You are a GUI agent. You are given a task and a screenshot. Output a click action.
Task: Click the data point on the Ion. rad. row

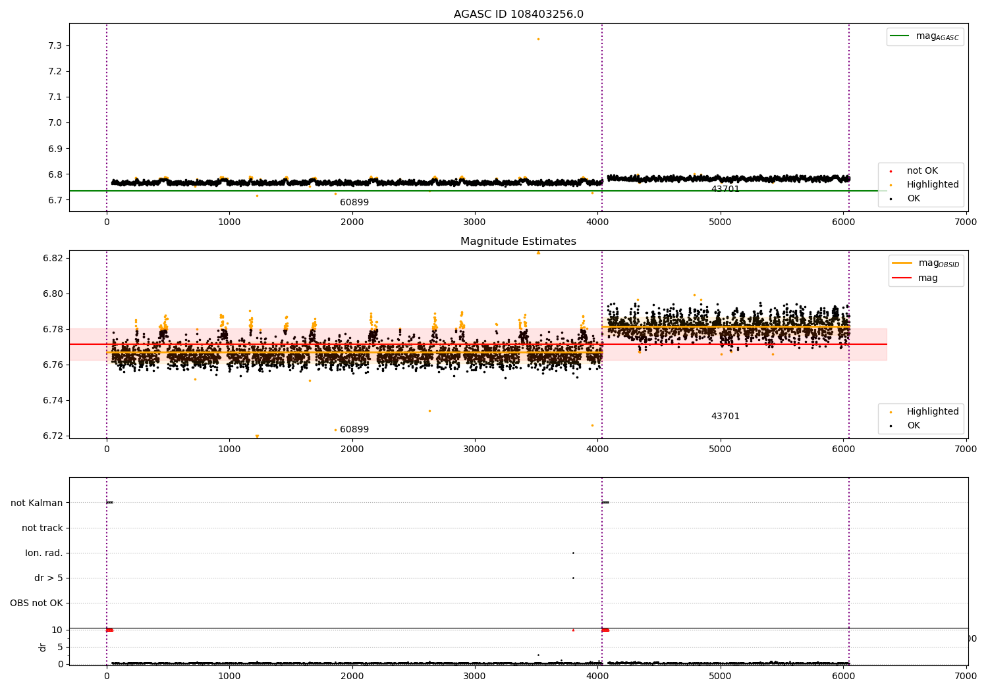pos(573,553)
